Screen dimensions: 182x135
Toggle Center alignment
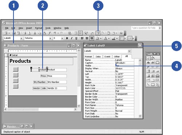[87, 38]
